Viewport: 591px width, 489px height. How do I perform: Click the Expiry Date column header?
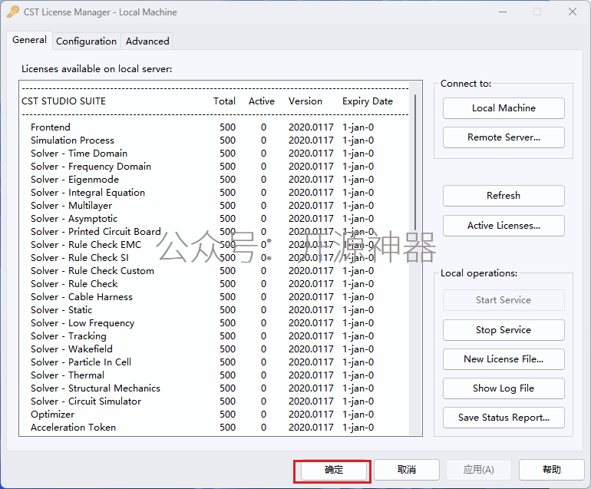pyautogui.click(x=368, y=101)
